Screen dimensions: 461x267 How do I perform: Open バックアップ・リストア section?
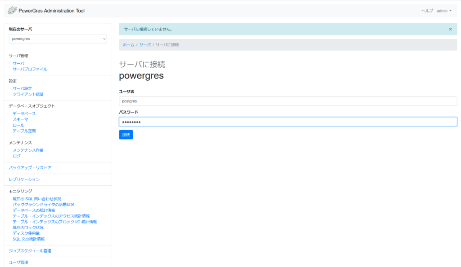click(30, 168)
